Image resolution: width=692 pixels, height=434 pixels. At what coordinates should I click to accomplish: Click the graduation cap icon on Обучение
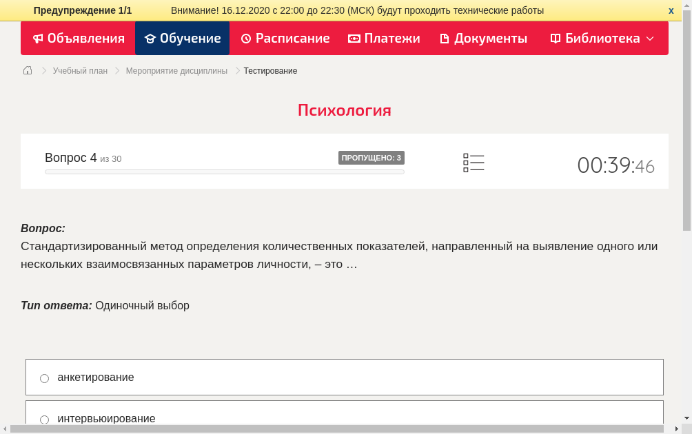coord(150,39)
